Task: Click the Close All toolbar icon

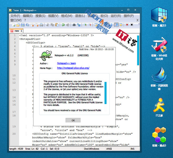Action: [x=37, y=25]
